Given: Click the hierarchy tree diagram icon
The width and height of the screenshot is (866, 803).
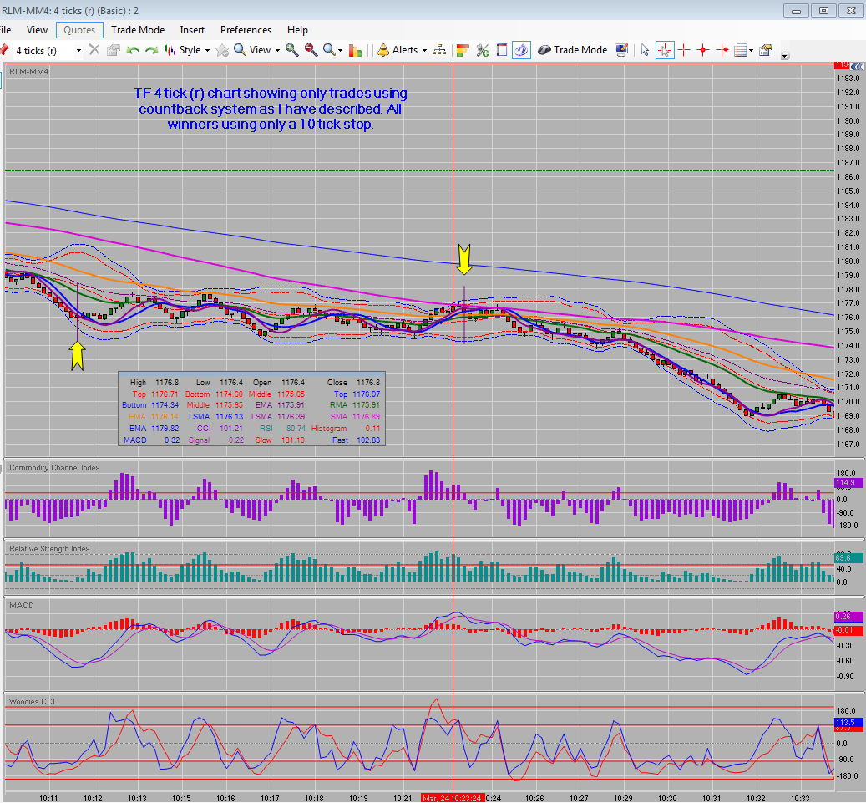Looking at the screenshot, I should (439, 50).
